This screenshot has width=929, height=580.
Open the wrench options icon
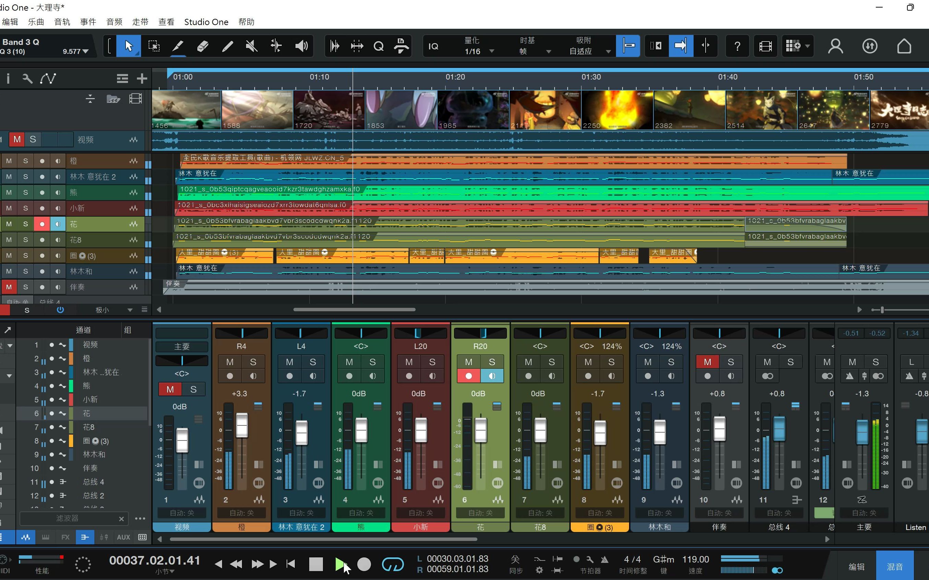[27, 78]
